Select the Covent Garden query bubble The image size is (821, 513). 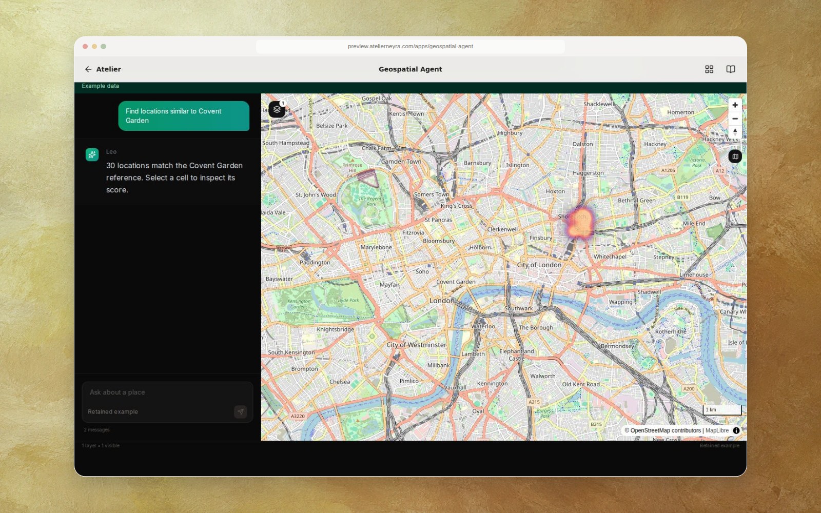coord(184,116)
